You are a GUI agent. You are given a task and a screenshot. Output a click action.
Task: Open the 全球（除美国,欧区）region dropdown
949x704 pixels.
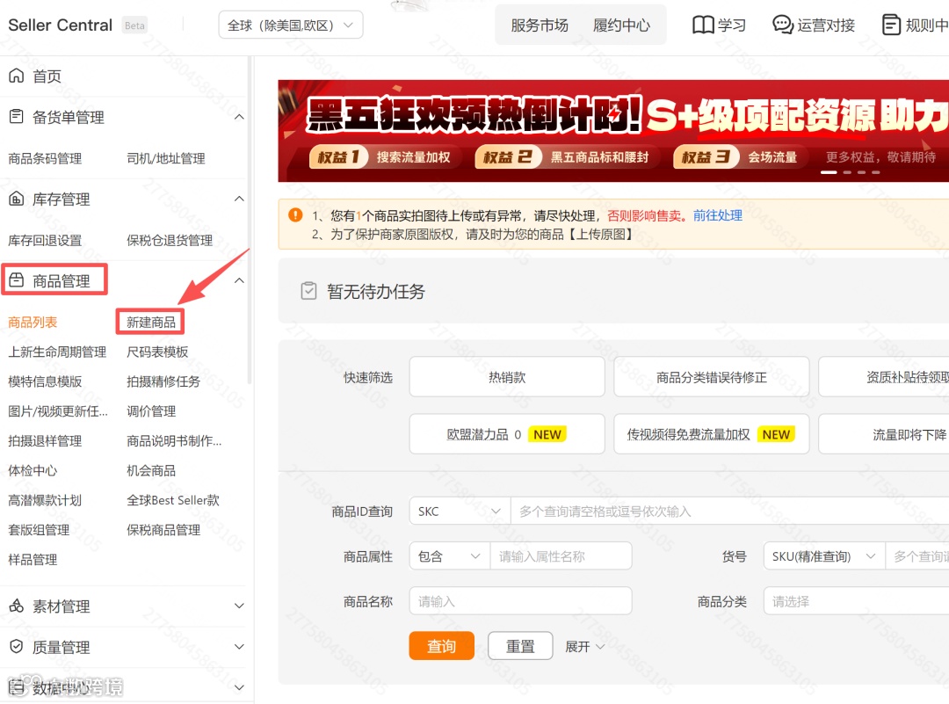click(x=291, y=25)
